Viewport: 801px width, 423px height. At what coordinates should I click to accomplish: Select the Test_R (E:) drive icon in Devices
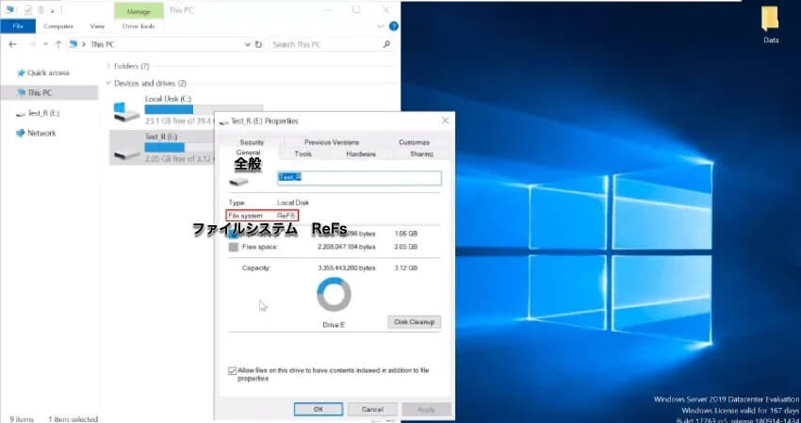125,153
